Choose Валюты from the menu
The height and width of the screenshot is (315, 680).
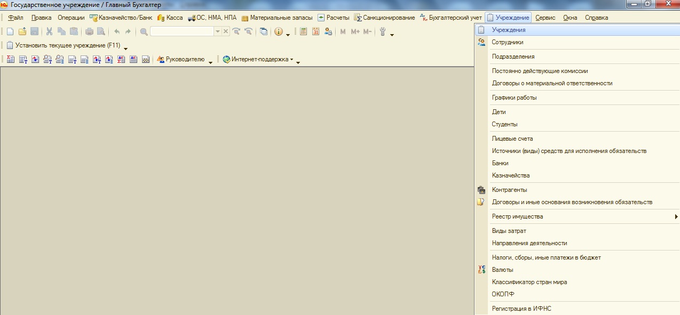(x=577, y=270)
